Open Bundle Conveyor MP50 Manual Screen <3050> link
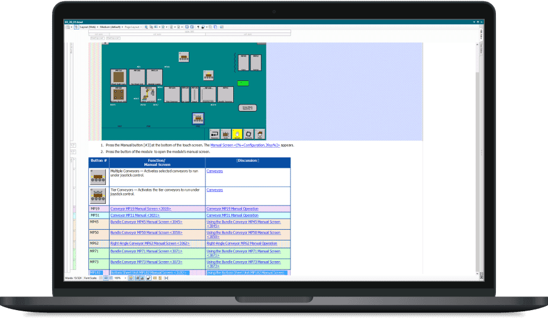This screenshot has width=548, height=319. pyautogui.click(x=146, y=232)
